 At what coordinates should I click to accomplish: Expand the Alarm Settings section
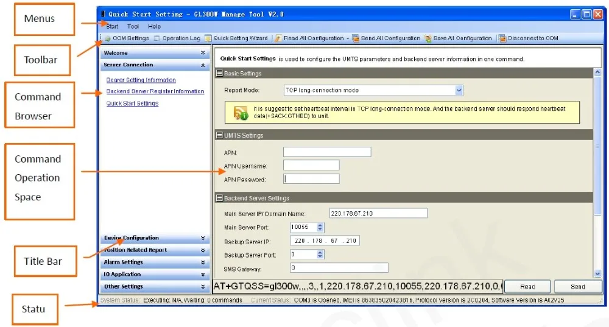155,262
